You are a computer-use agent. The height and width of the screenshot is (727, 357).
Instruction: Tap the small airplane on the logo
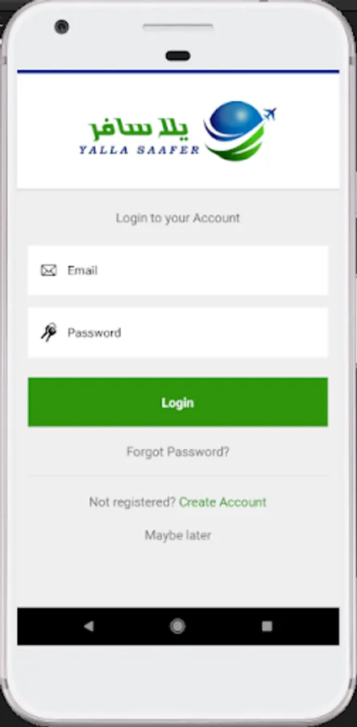[x=269, y=114]
